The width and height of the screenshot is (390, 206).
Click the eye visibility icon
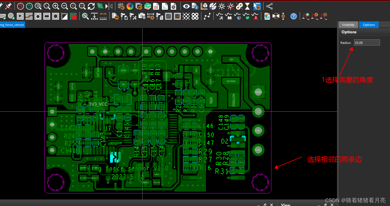coord(186,6)
